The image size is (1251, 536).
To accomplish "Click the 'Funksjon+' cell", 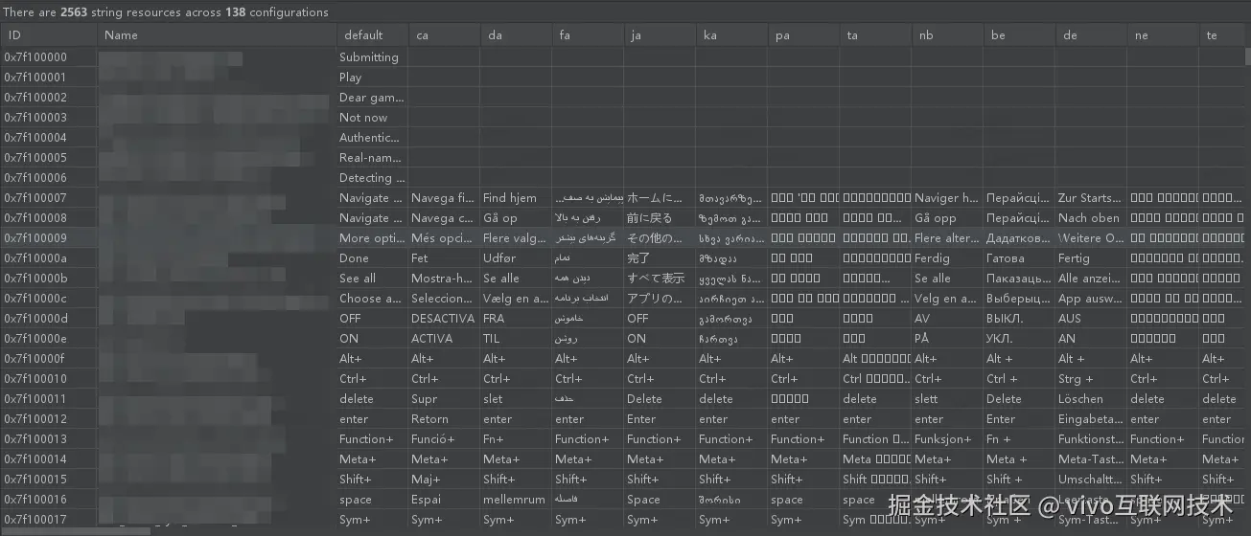I will 948,439.
